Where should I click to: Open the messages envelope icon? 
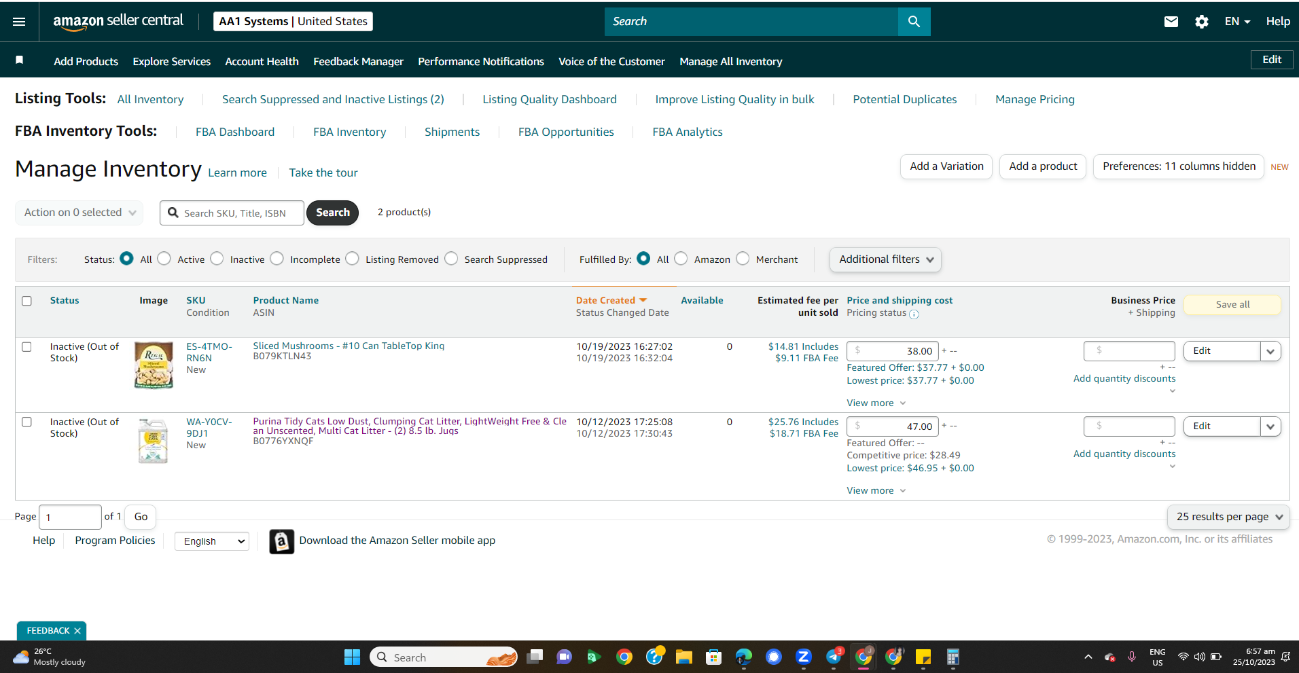[x=1171, y=22]
